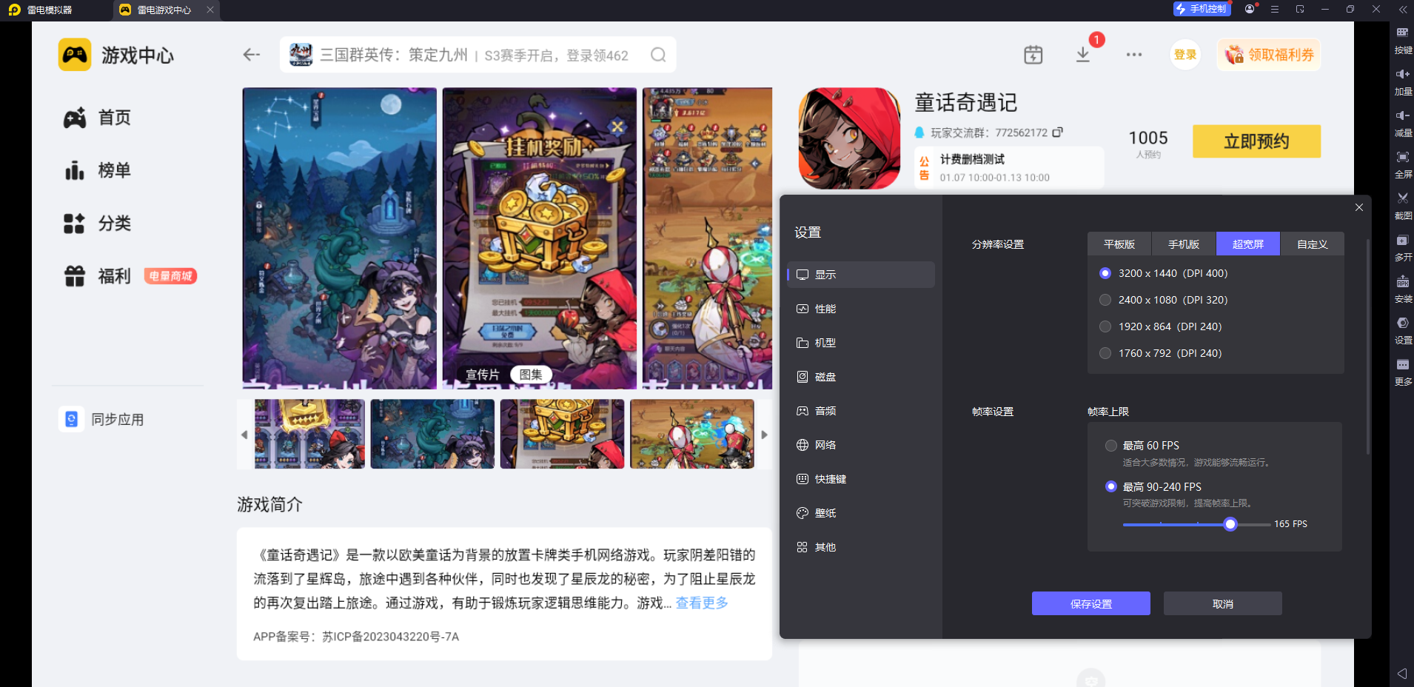Click the 保存设置 save button

pos(1091,603)
